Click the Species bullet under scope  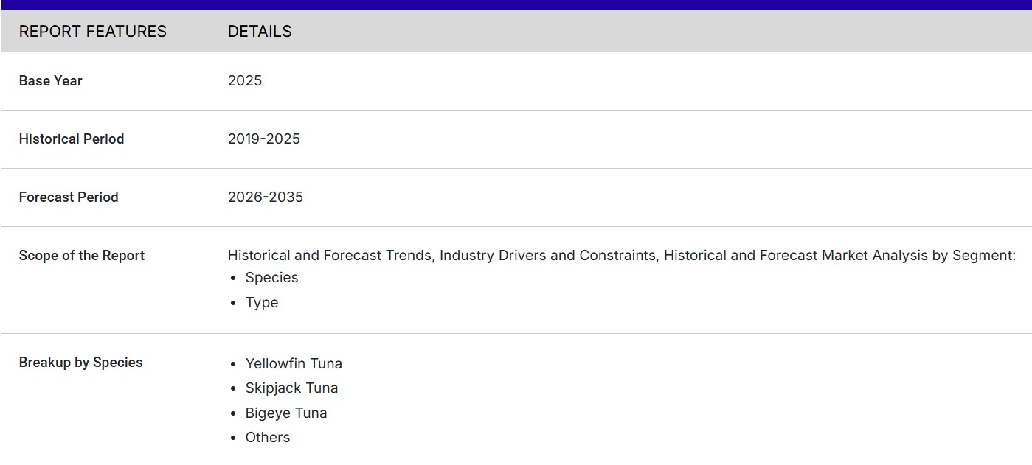tap(271, 278)
